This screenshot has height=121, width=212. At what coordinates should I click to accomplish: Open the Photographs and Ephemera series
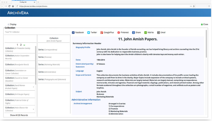pyautogui.click(x=54, y=79)
